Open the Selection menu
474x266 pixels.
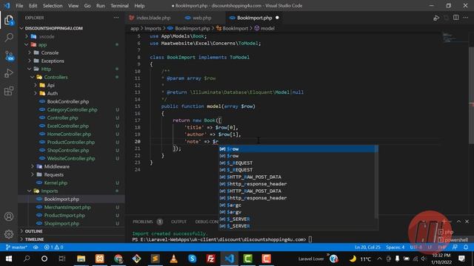pos(53,6)
